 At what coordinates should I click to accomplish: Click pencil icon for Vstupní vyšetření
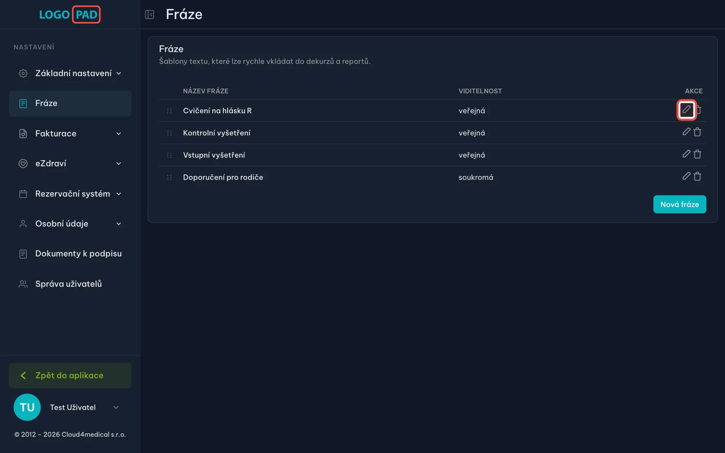tap(686, 154)
